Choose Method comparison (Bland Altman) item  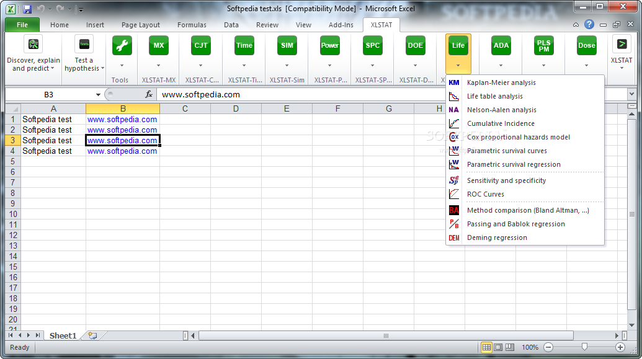525,210
